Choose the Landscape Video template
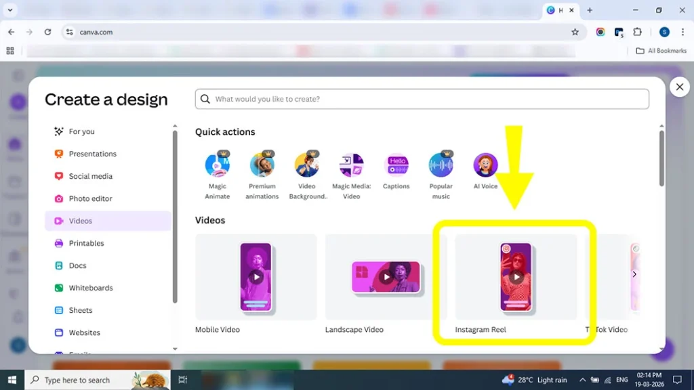This screenshot has height=390, width=694. click(386, 277)
